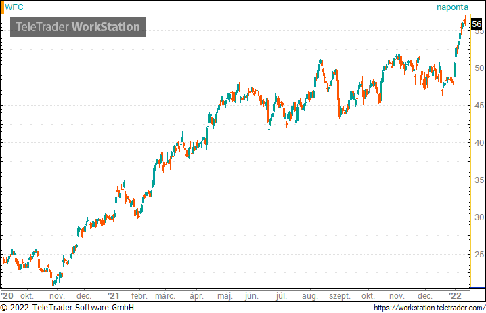Click the 'dec.' label before '21
This screenshot has width=486, height=313.
click(x=84, y=296)
